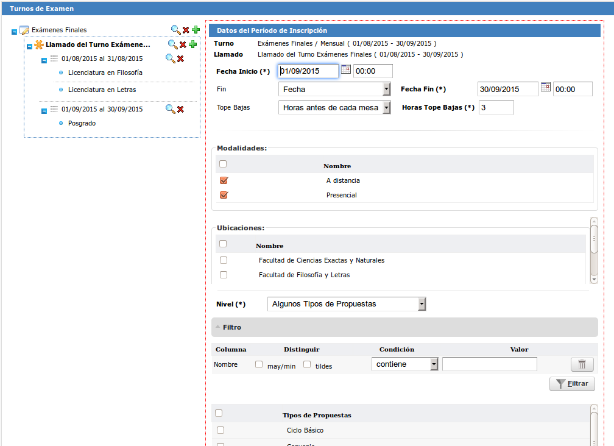
Task: Click the Exámenes Finales edit-note icon
Action: click(x=24, y=30)
